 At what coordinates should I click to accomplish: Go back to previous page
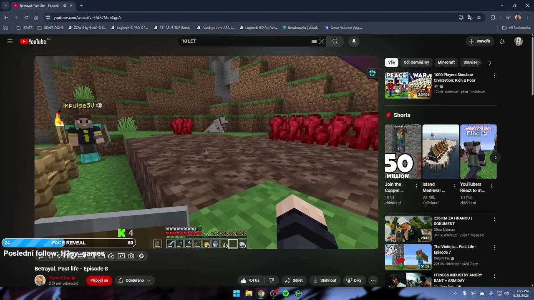(6, 17)
